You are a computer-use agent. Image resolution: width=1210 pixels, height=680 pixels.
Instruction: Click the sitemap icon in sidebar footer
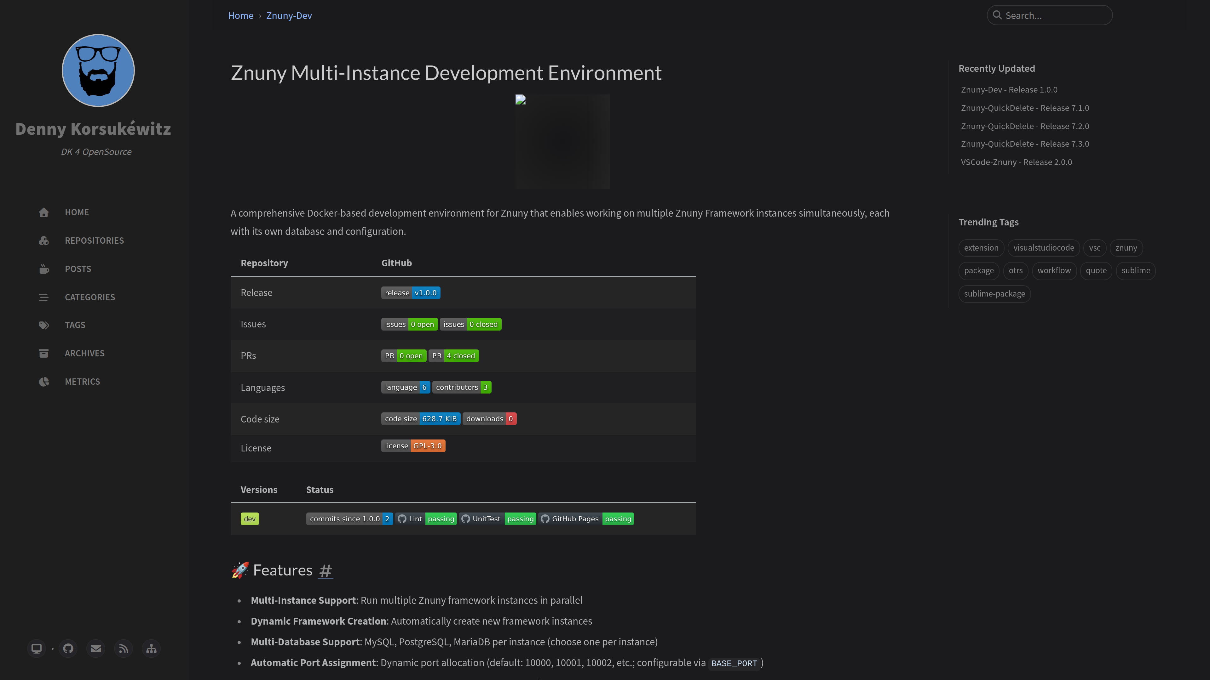click(x=151, y=649)
